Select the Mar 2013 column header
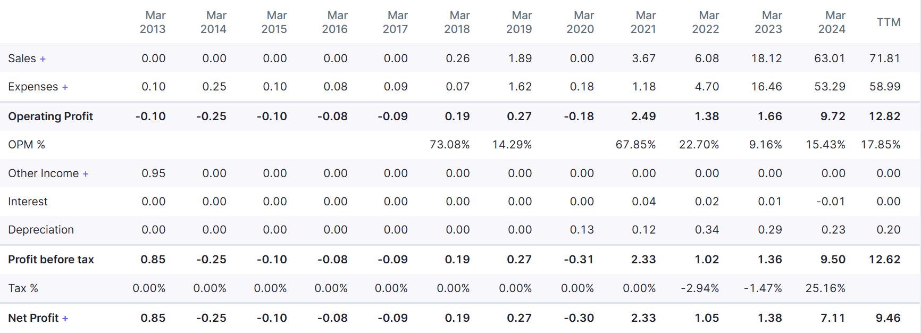 pos(153,22)
